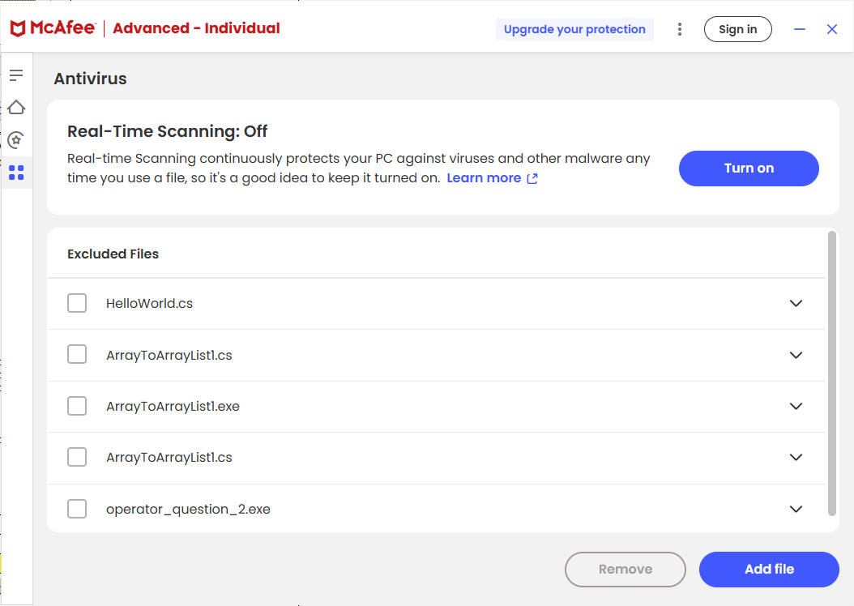Tick the operator_question_2.exe checkbox
The width and height of the screenshot is (854, 606).
click(x=77, y=509)
